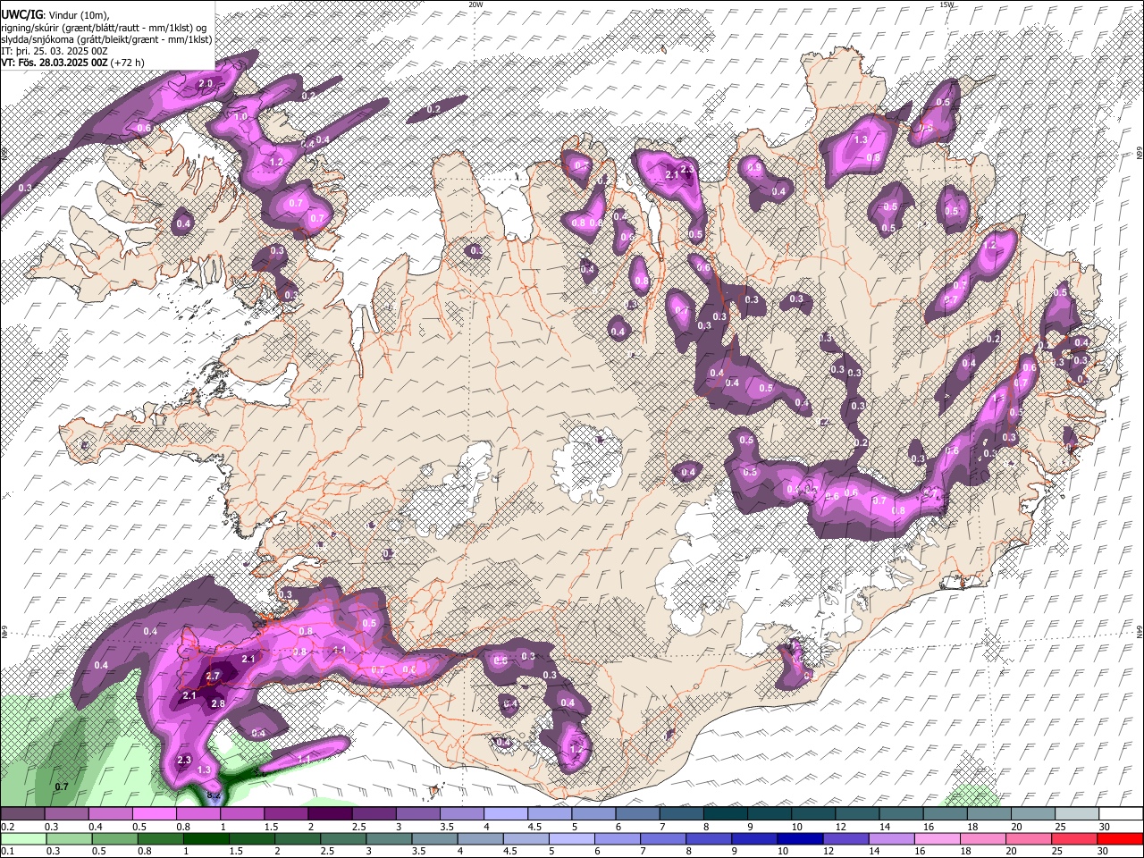
Task: Select the 'IT: þri. 25. 03. 2025 00Z' line
Action: [x=55, y=51]
